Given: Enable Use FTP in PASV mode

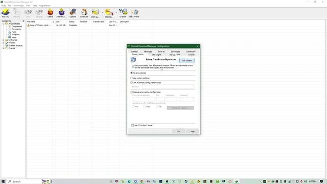Looking at the screenshot, I should point(133,125).
